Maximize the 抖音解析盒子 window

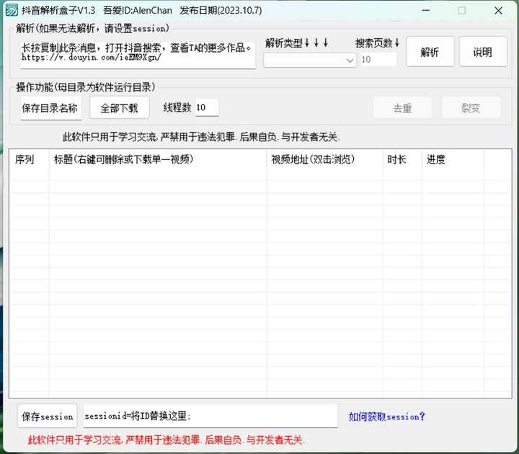(462, 11)
